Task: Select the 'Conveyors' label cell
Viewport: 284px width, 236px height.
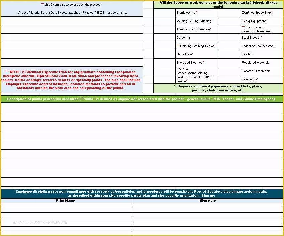Action: pyautogui.click(x=262, y=79)
